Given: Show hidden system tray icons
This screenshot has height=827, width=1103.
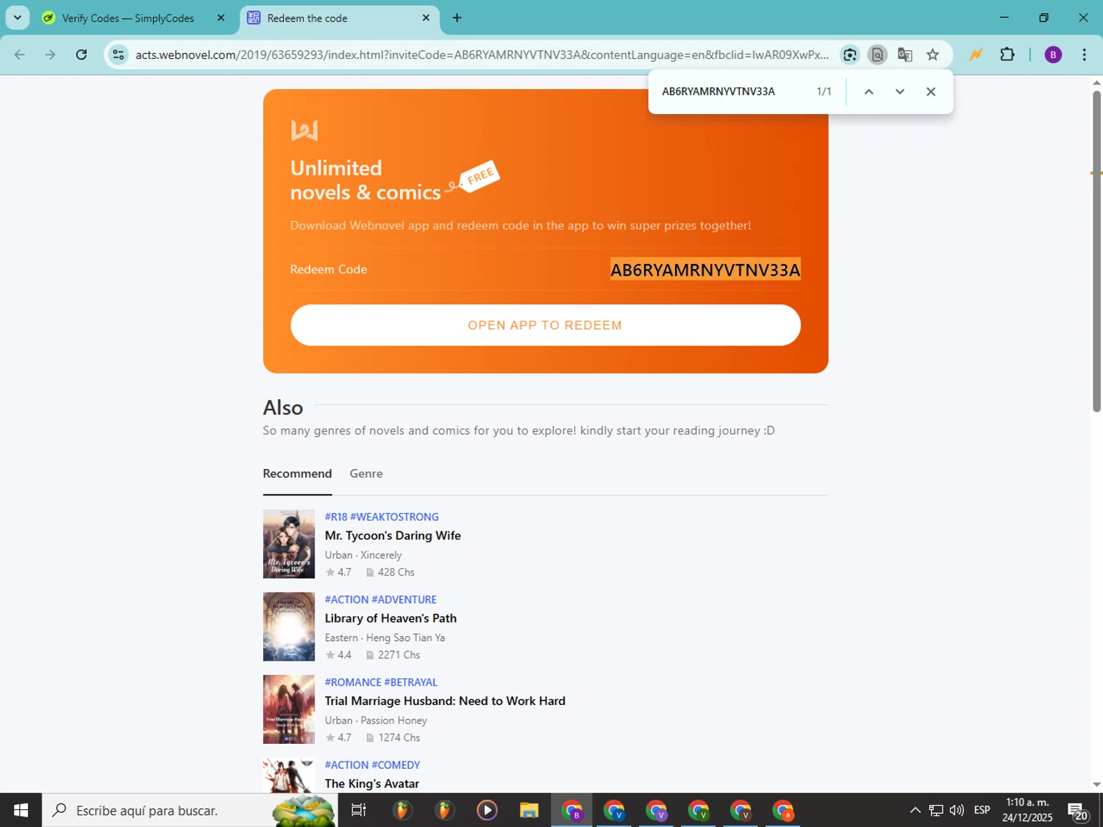Looking at the screenshot, I should click(915, 810).
